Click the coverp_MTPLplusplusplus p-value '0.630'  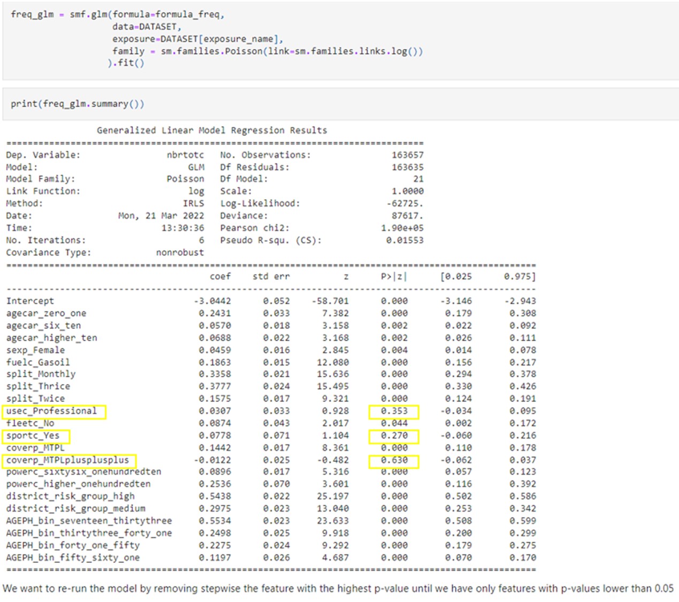pyautogui.click(x=394, y=460)
